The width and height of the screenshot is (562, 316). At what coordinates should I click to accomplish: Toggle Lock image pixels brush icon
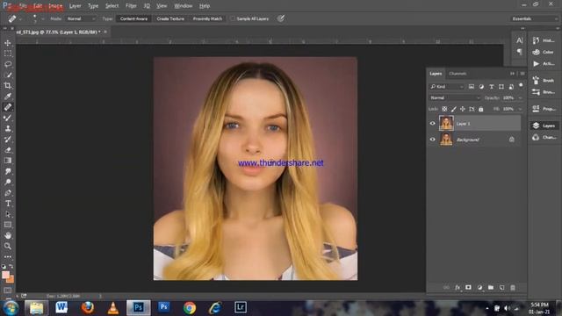point(454,109)
